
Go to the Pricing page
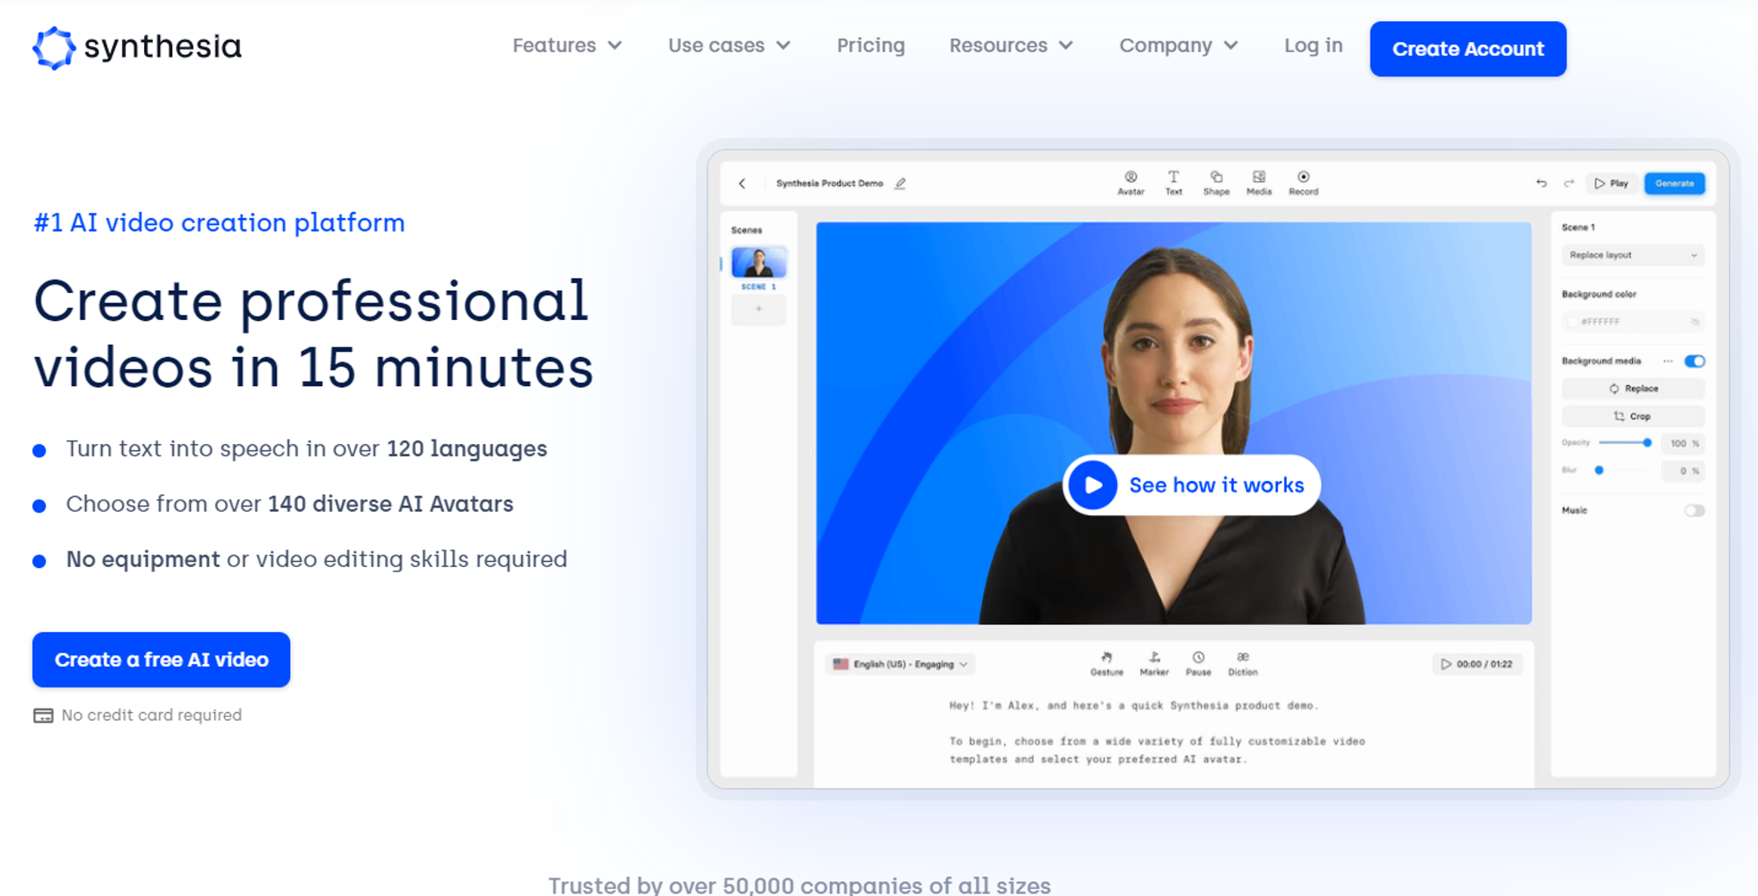871,46
